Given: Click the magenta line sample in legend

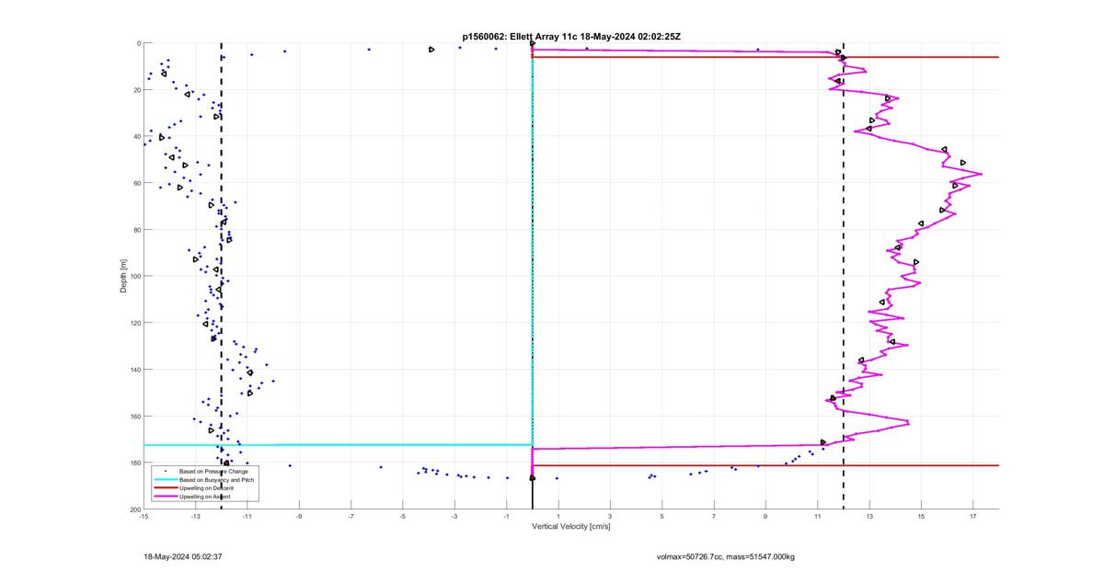Looking at the screenshot, I should pos(164,497).
